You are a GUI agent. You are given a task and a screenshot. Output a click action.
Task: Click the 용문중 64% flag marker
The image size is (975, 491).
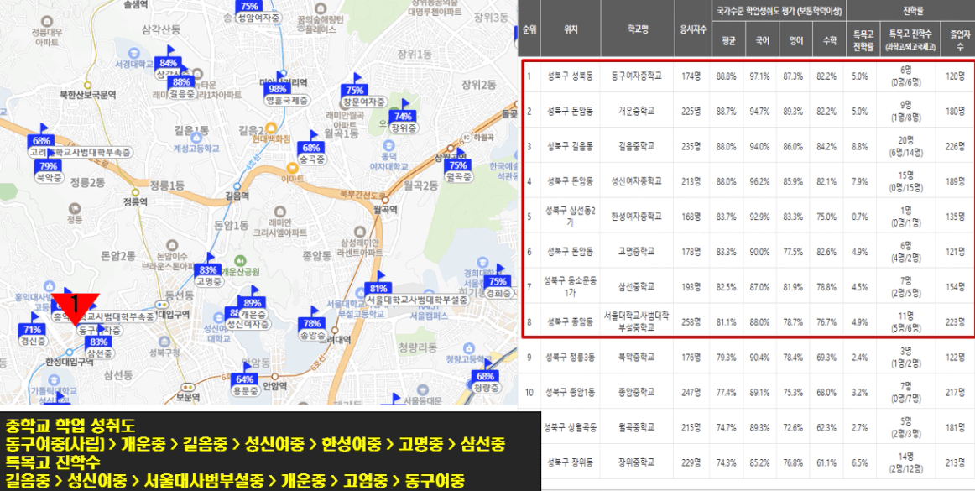[245, 379]
